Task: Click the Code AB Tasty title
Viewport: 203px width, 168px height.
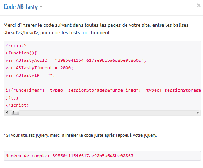Action: click(x=20, y=7)
